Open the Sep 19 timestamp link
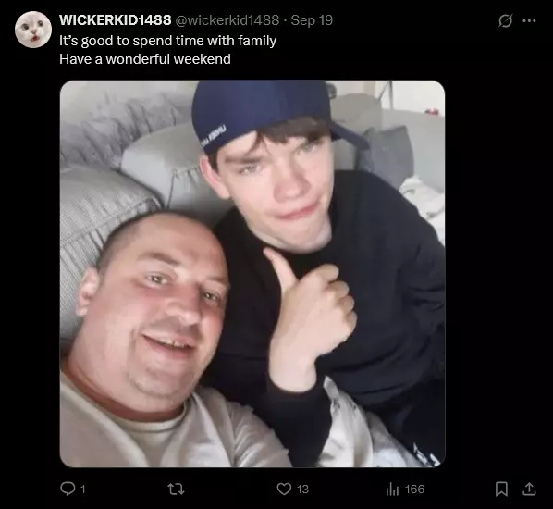The height and width of the screenshot is (509, 553). [312, 20]
